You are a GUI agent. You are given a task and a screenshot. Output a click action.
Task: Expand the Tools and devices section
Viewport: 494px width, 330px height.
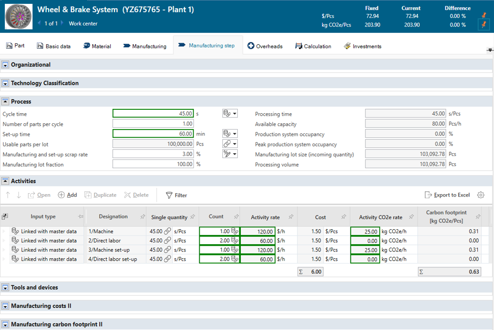click(6, 288)
